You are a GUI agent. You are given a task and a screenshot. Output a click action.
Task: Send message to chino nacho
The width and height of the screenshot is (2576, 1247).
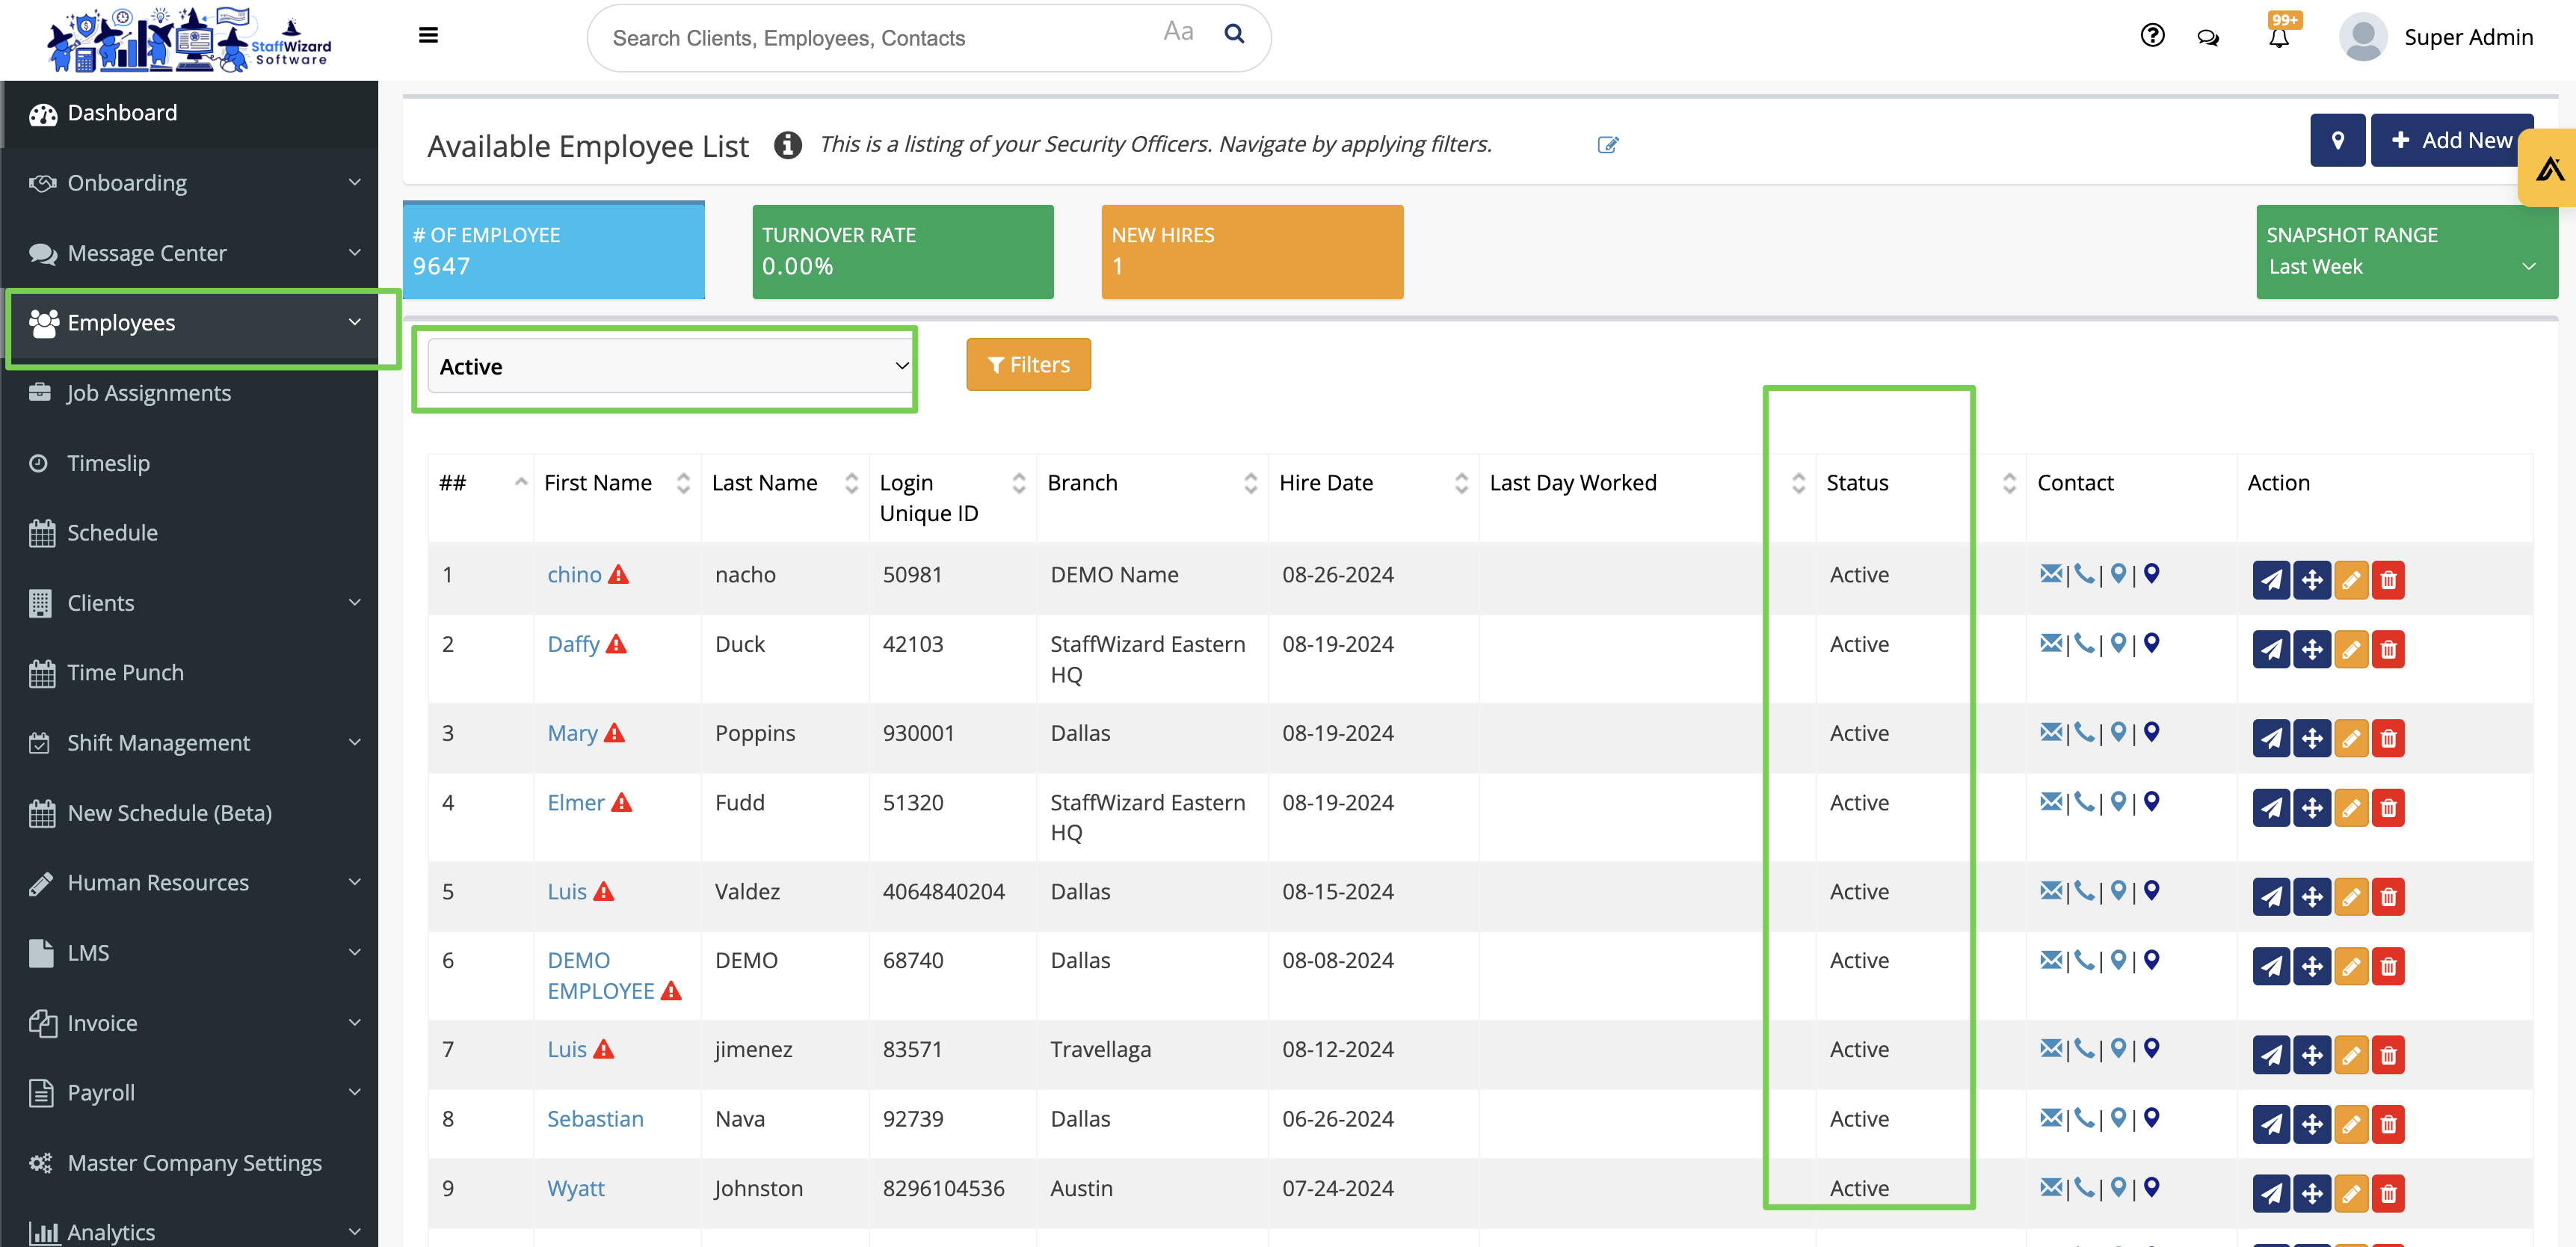coord(2271,580)
